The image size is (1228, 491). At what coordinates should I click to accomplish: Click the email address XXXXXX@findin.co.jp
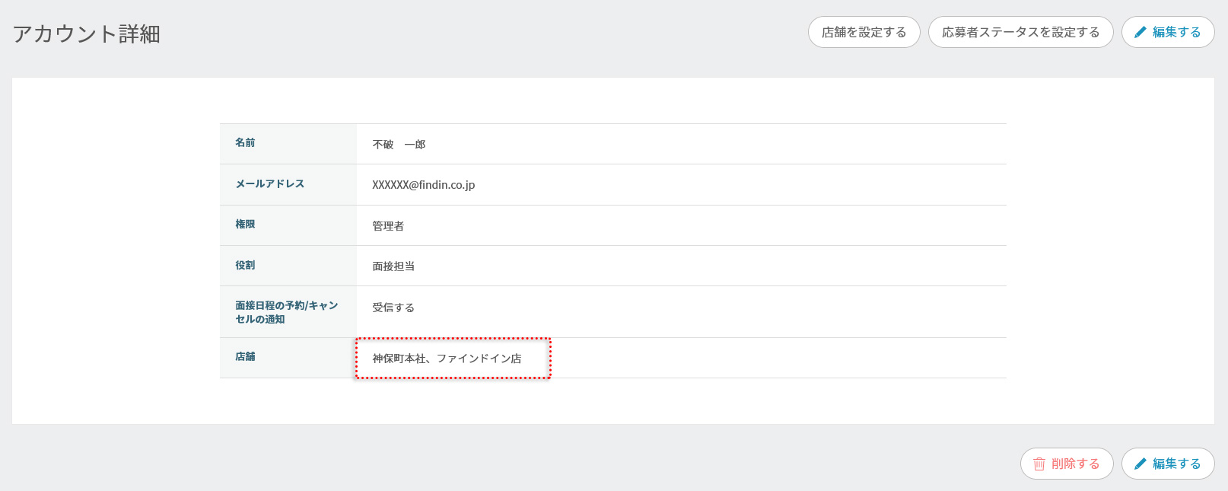click(x=423, y=185)
